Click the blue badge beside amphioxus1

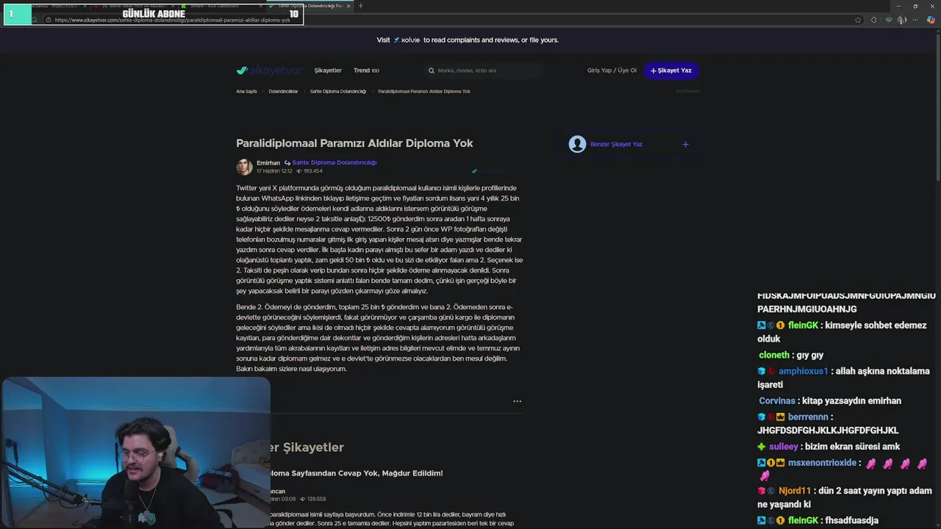762,372
